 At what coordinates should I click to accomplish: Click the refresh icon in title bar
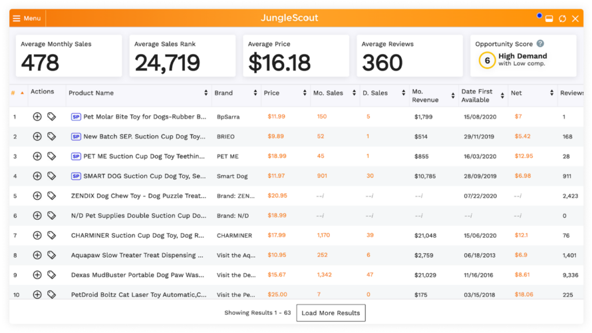pos(562,18)
